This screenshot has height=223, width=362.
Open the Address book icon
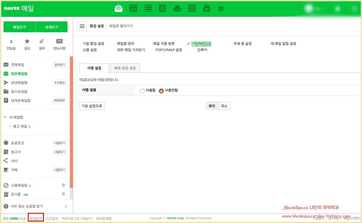click(162, 8)
